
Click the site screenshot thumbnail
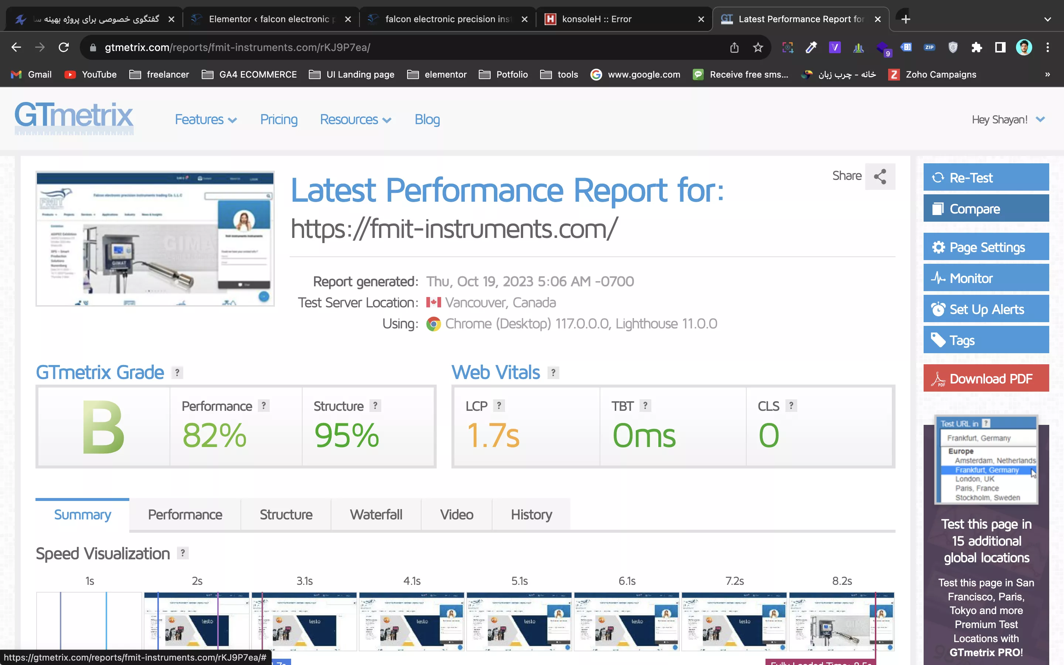coord(155,238)
